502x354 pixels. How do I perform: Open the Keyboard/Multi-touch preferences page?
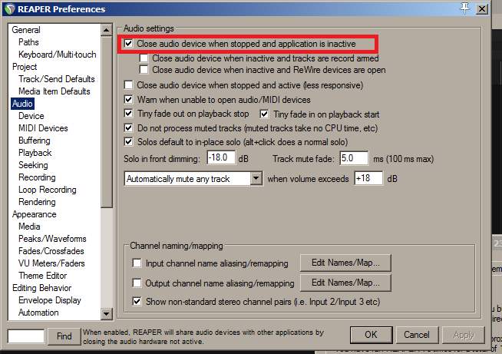point(58,55)
